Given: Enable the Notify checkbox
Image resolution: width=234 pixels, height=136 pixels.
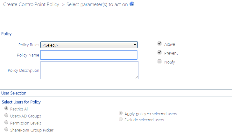Looking at the screenshot, I should (x=160, y=62).
